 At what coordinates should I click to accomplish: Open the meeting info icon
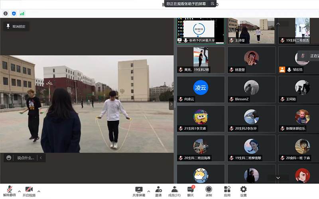click(6, 14)
